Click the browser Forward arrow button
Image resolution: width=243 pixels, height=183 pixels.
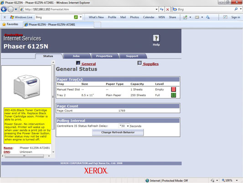pyautogui.click(x=10, y=10)
